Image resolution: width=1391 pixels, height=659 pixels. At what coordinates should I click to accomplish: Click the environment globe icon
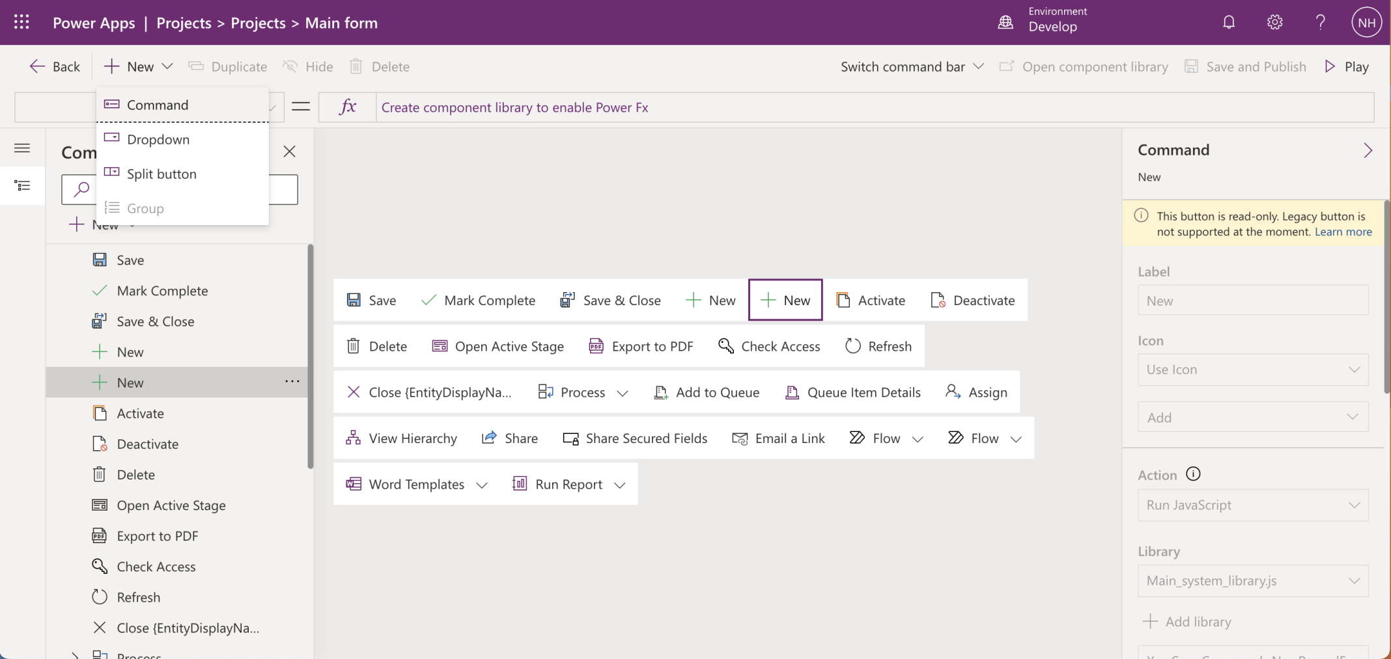pos(1005,22)
